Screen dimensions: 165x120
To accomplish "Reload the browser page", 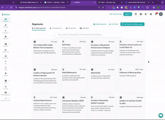I will [11, 7].
